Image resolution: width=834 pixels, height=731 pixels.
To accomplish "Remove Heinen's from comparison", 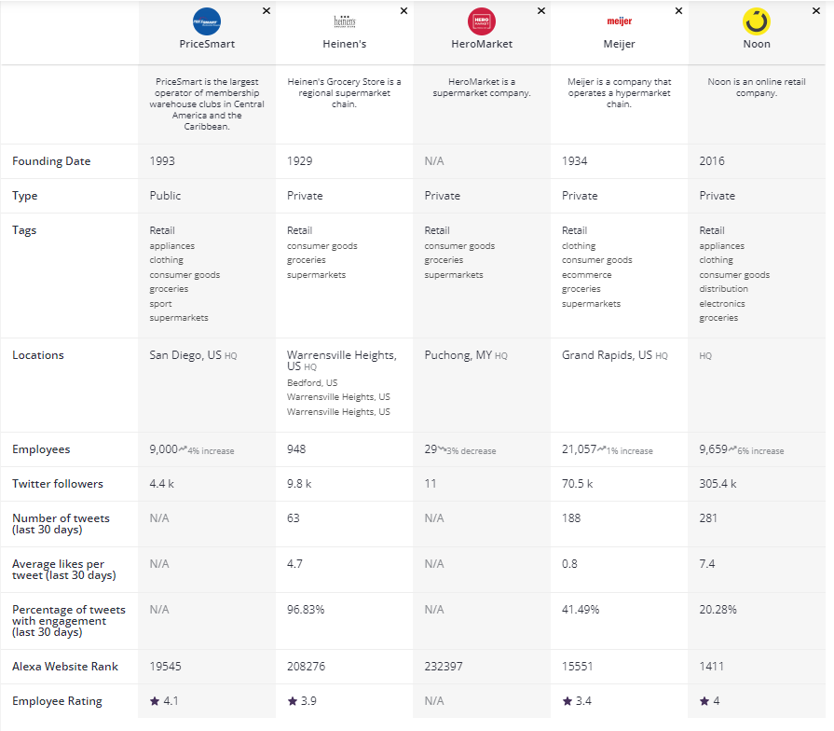I will point(403,11).
